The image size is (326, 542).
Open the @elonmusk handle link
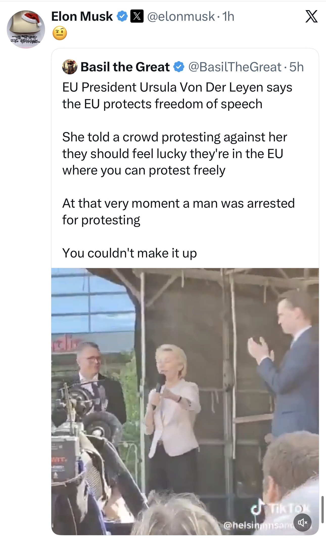(181, 16)
